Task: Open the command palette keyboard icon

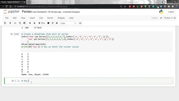Action: (80, 23)
